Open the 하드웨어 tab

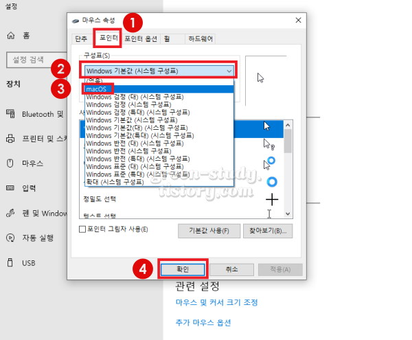click(x=201, y=39)
